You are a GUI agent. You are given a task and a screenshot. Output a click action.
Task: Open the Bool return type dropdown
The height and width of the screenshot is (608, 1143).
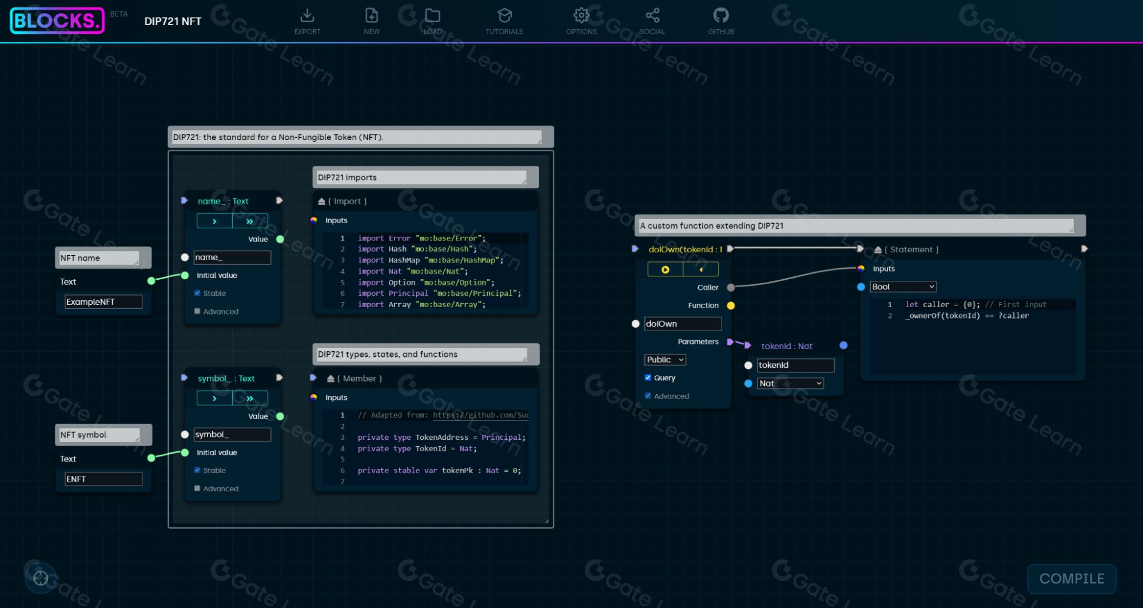903,287
